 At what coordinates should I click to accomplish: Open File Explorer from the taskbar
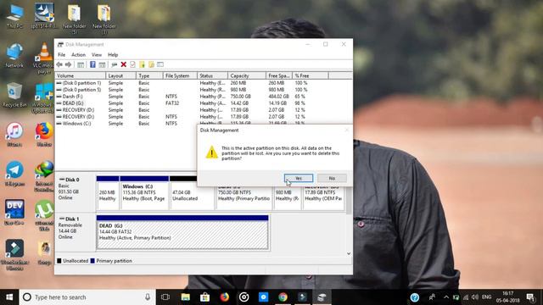(185, 297)
